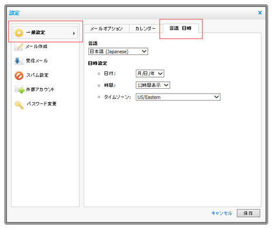Click the key icon for パスワード変更

pyautogui.click(x=19, y=105)
